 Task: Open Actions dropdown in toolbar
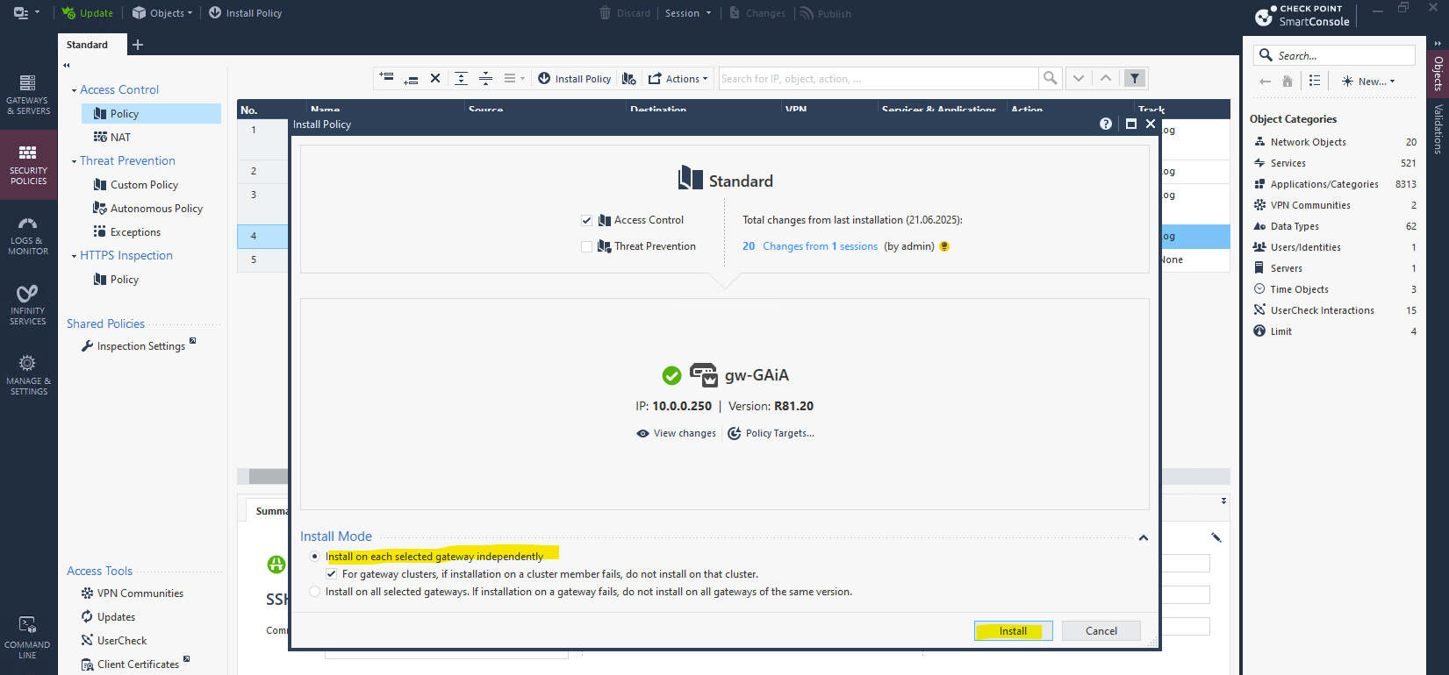tap(678, 78)
